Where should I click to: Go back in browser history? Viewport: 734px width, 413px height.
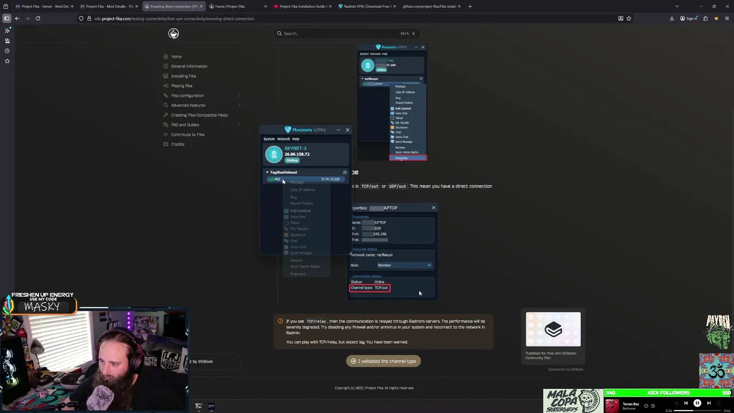[17, 18]
